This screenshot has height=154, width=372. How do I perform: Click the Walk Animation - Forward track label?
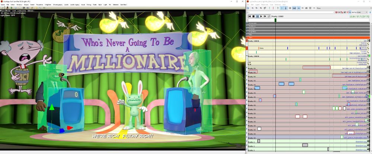(358, 53)
